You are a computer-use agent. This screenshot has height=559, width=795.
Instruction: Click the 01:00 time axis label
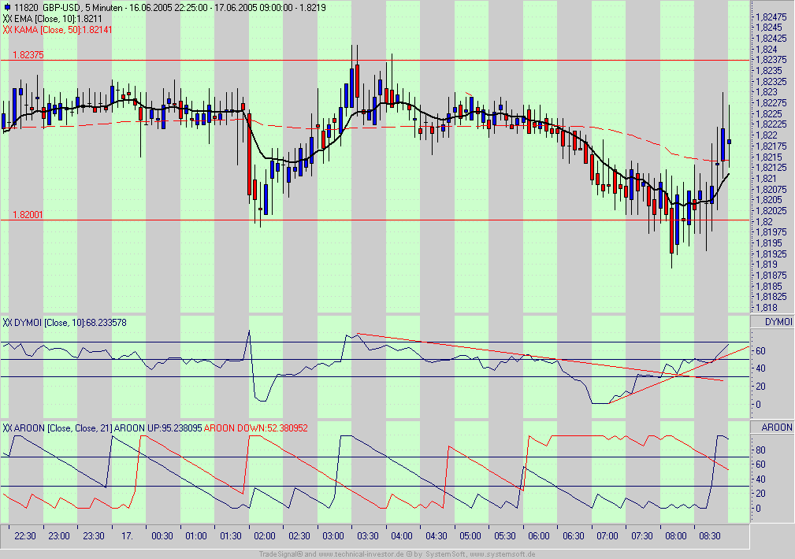tap(195, 536)
